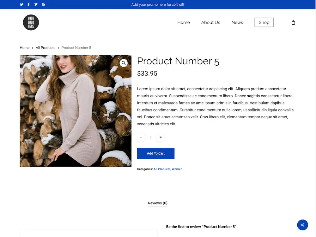Viewport: 316px width, 237px height.
Task: Click the quantity number field
Action: [x=151, y=137]
